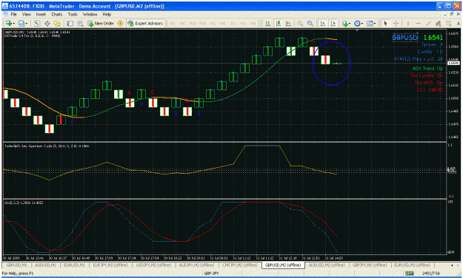463x278 pixels.
Task: Select the D1 timeframe button
Action: pos(233,24)
